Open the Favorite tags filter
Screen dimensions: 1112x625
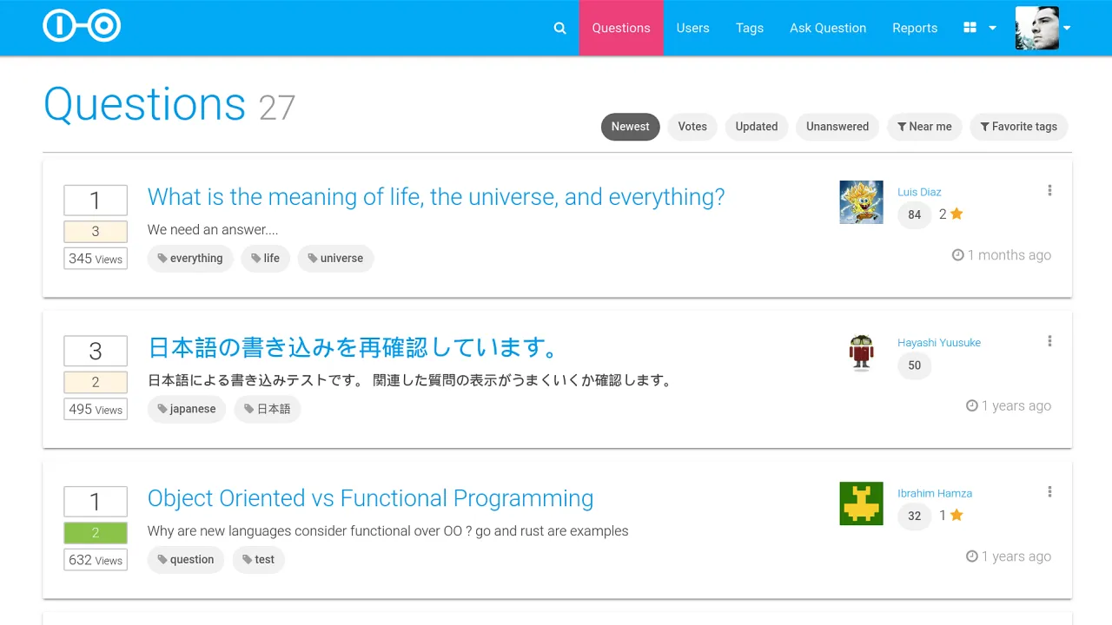click(x=1018, y=127)
